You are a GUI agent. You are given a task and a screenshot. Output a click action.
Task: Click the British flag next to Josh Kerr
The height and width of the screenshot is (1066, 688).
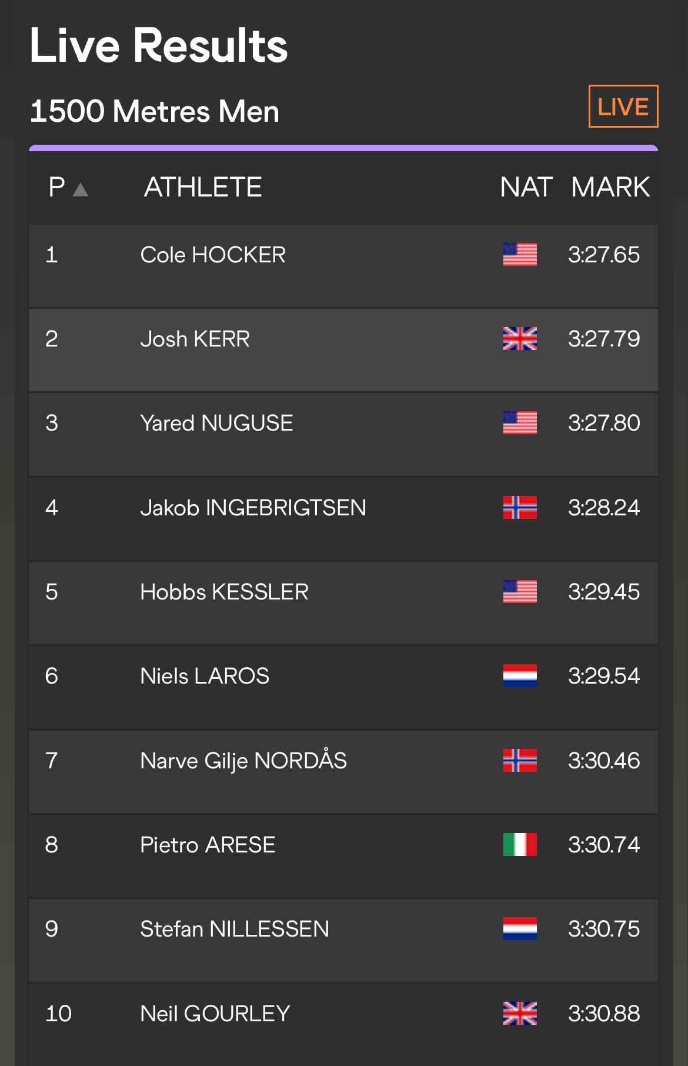pos(520,339)
